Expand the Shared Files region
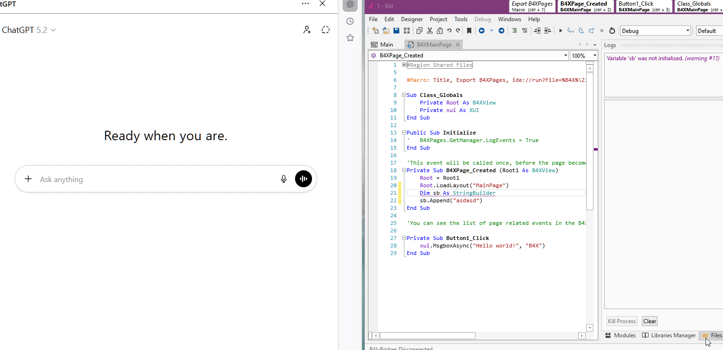Image resolution: width=723 pixels, height=350 pixels. coord(404,65)
